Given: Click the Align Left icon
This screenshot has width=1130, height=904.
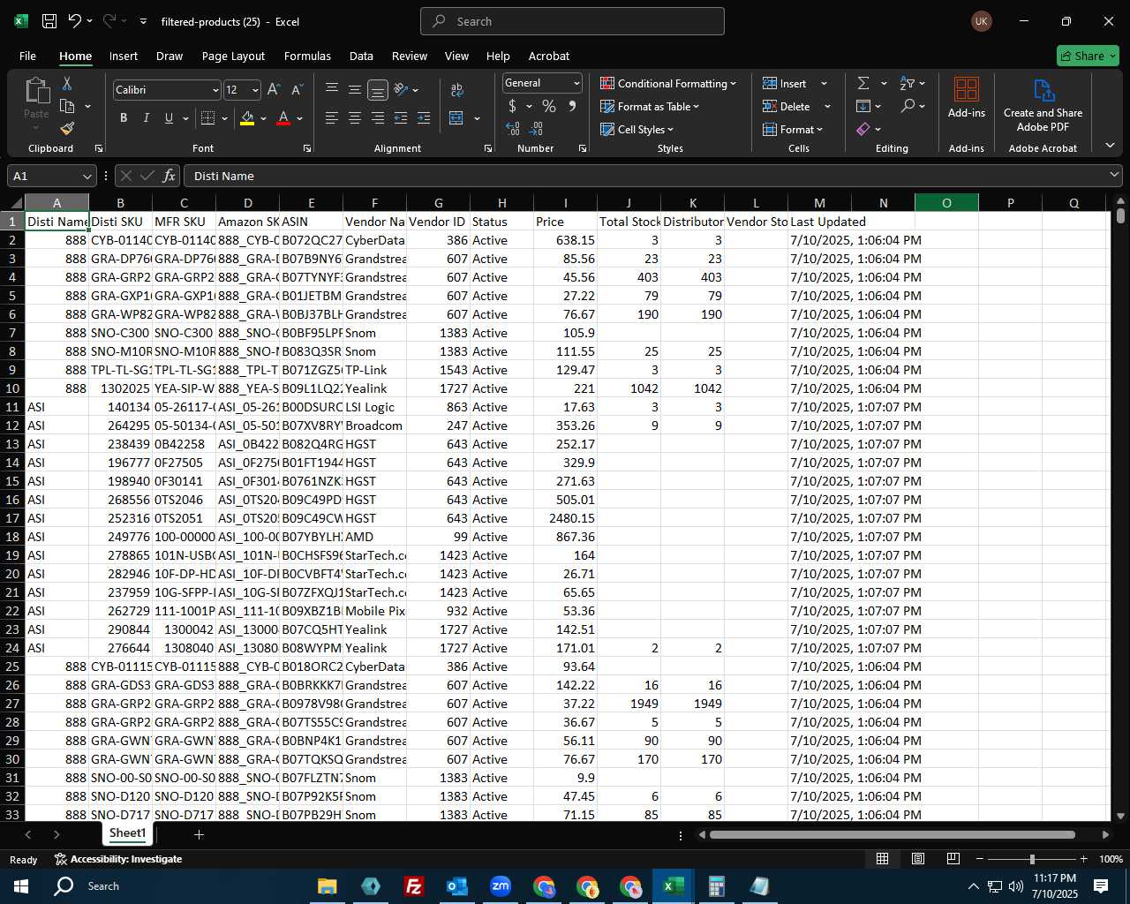Looking at the screenshot, I should coord(332,117).
